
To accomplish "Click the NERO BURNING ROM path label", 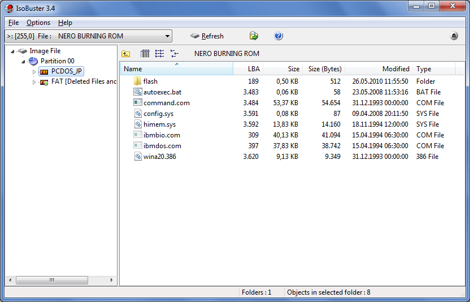I will [227, 54].
